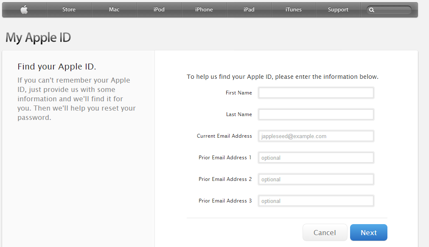The height and width of the screenshot is (247, 429).
Task: Click the First Name input field
Action: (316, 93)
